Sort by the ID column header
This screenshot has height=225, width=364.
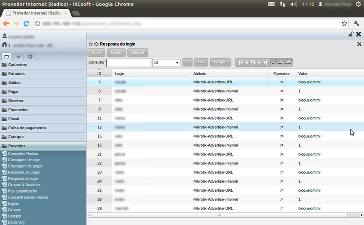[99, 74]
